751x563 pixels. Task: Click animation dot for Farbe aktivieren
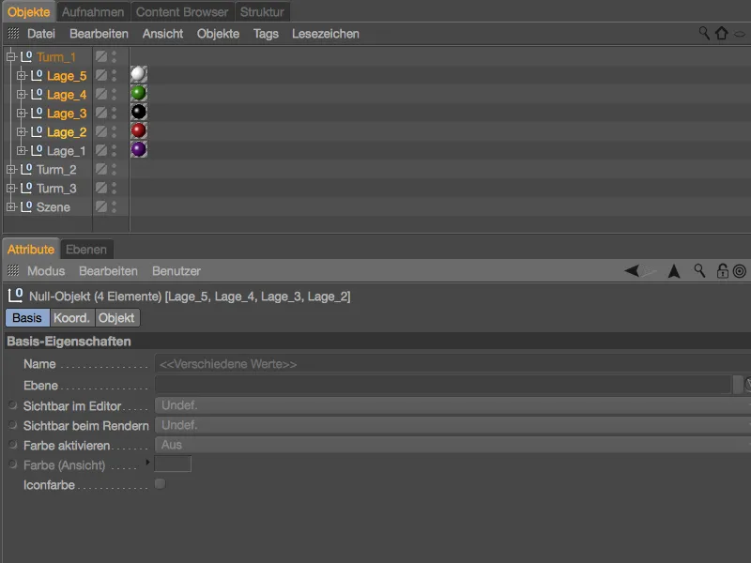tap(13, 444)
